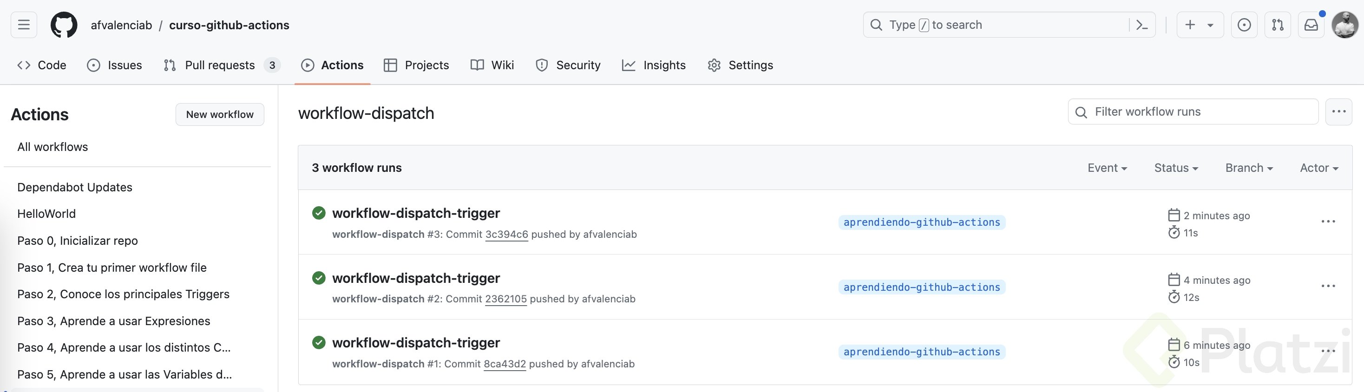
Task: Open the workflow options ellipsis menu
Action: [1338, 111]
